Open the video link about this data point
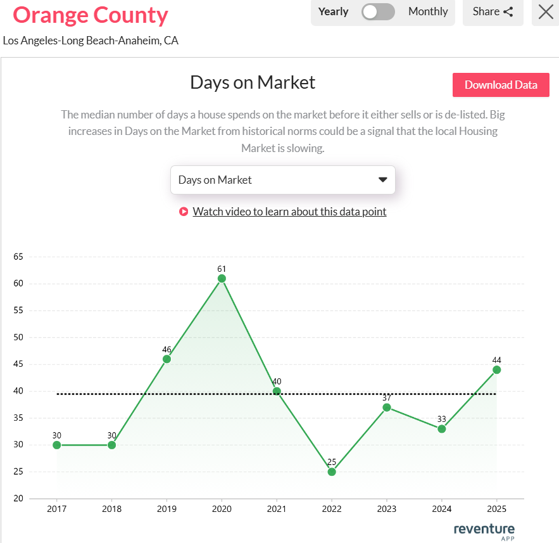Screen dimensions: 559x543 (x=289, y=212)
